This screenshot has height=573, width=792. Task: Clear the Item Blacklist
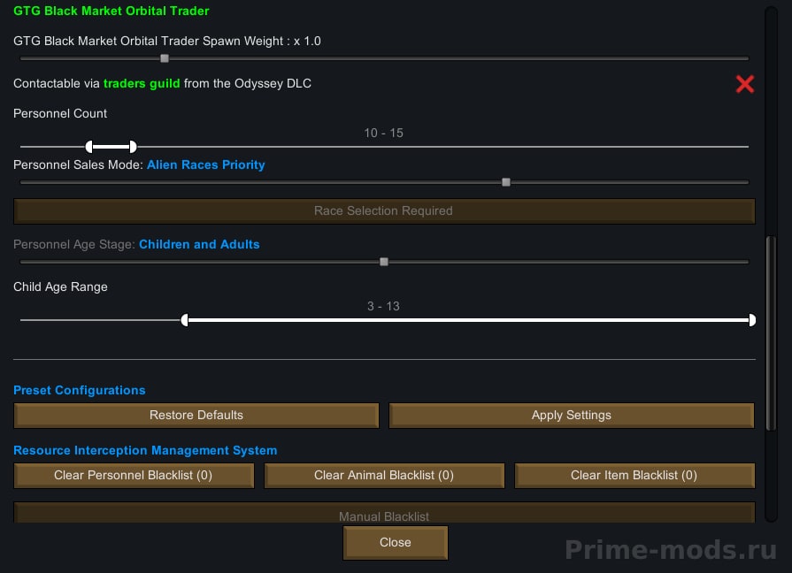[x=634, y=475]
